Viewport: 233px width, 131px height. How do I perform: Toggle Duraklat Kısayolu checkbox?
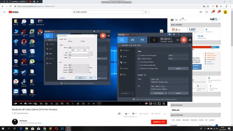pyautogui.click(x=139, y=59)
